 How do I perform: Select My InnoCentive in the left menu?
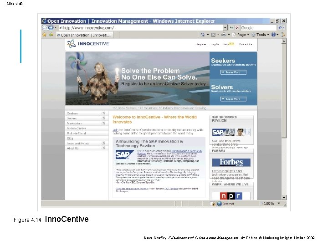[77, 128]
